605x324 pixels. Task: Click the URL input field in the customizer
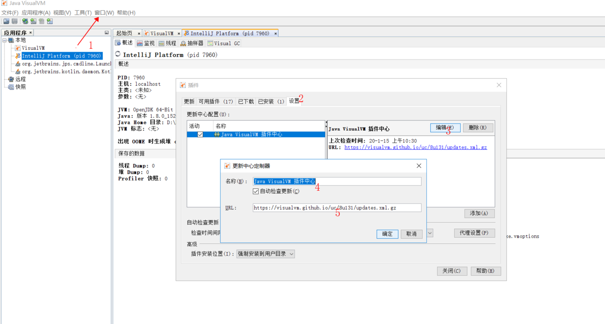(x=337, y=208)
